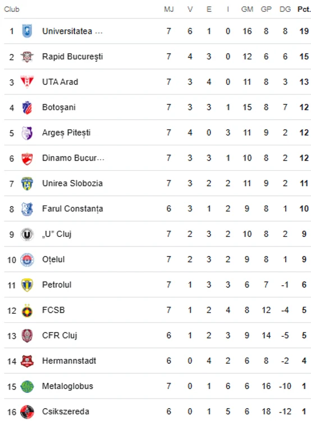
Task: Select the Botoșani club crest icon
Action: pyautogui.click(x=27, y=107)
